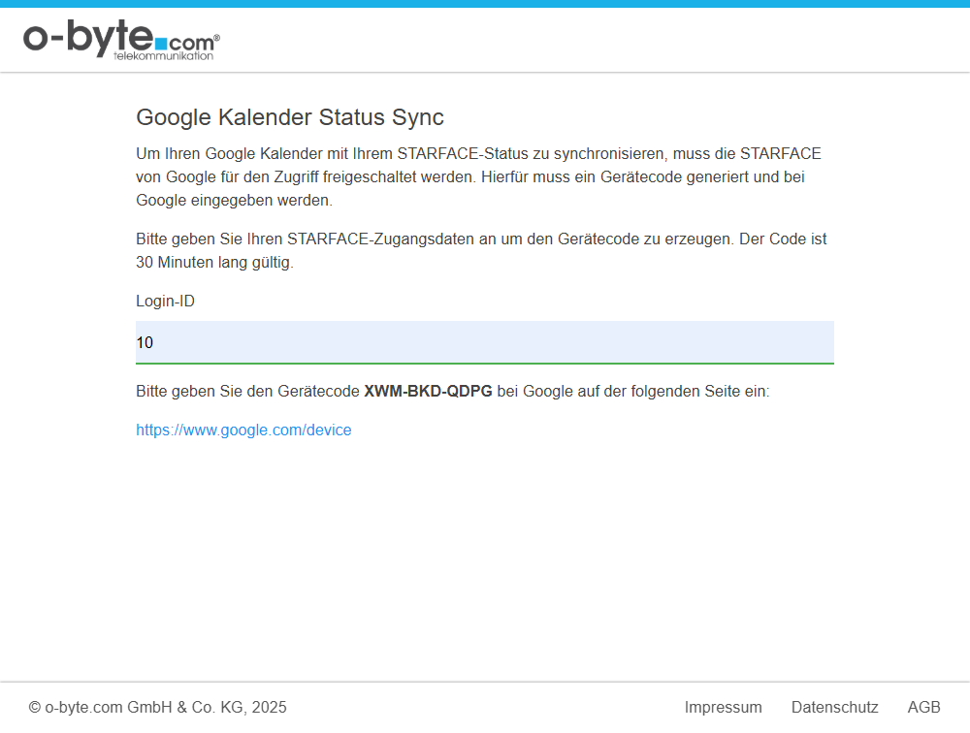The image size is (970, 733).
Task: Click the "Google Kalender Status Sync" heading
Action: click(290, 117)
